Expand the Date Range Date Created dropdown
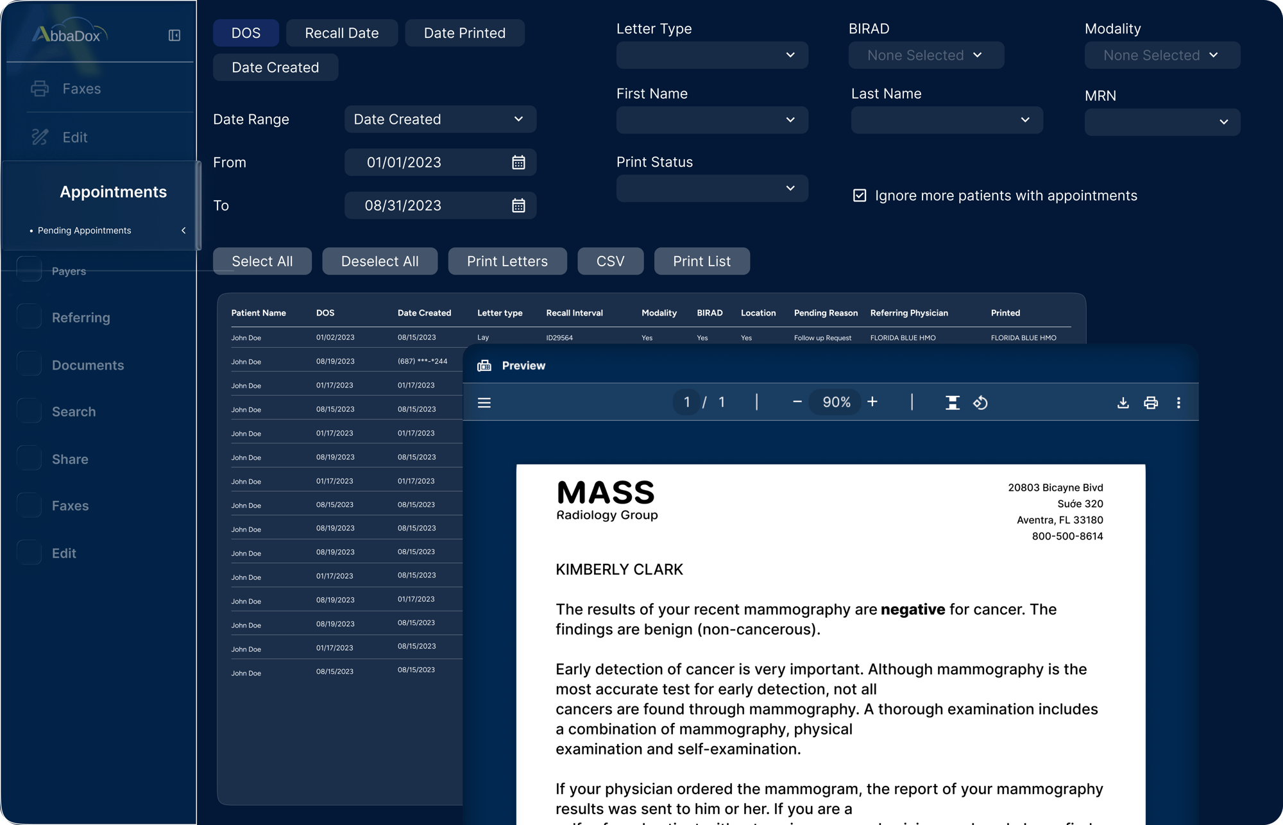 (440, 119)
